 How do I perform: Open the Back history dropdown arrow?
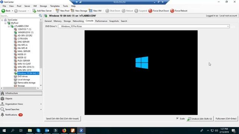click(12, 11)
